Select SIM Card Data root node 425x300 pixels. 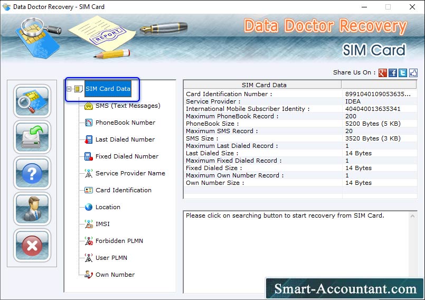pos(108,89)
